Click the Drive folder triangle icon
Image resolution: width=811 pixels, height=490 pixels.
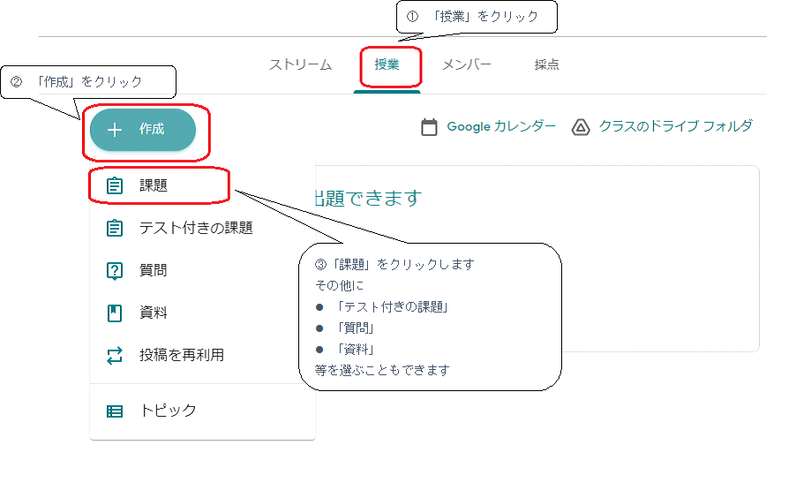pyautogui.click(x=581, y=127)
